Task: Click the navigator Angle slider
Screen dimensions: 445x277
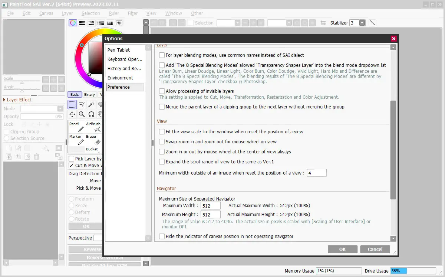Action: tap(22, 89)
